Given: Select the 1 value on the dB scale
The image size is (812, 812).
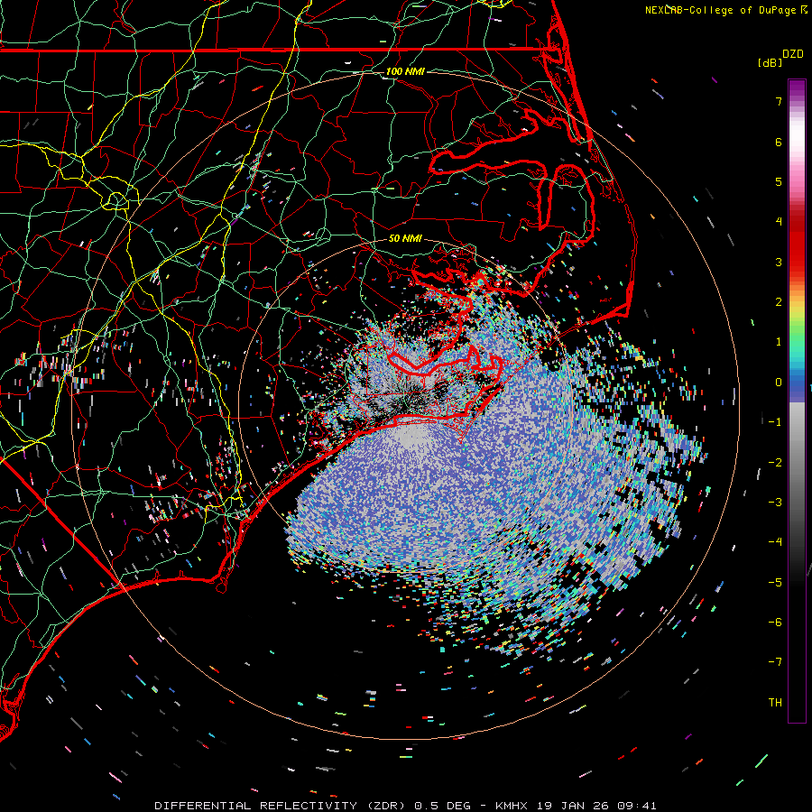Looking at the screenshot, I should tap(779, 342).
